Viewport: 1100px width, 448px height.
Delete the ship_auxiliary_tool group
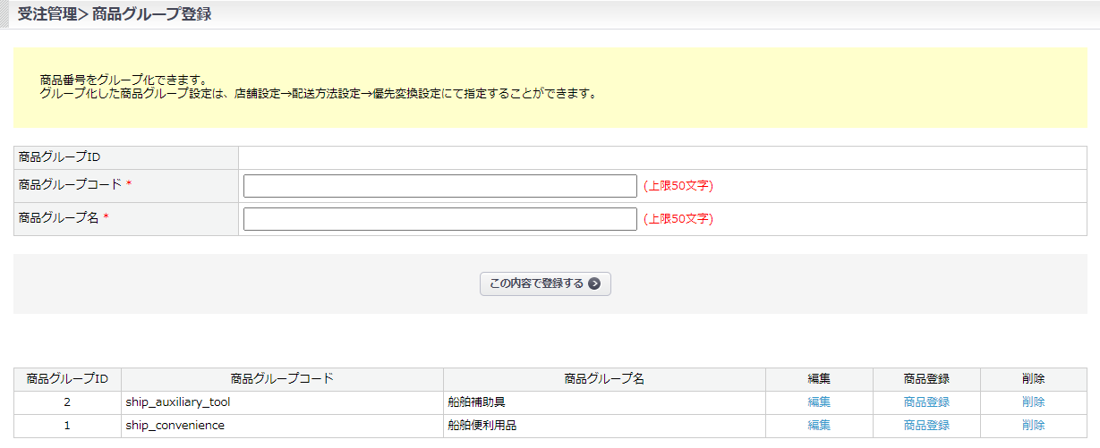coord(1033,402)
